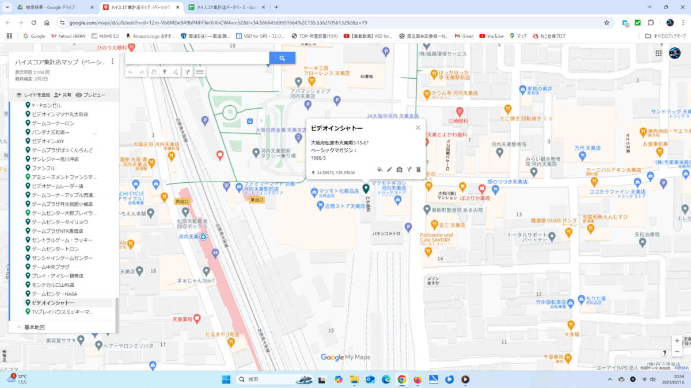Image resolution: width=691 pixels, height=388 pixels.
Task: Open a new Chrome tab
Action: pyautogui.click(x=276, y=7)
